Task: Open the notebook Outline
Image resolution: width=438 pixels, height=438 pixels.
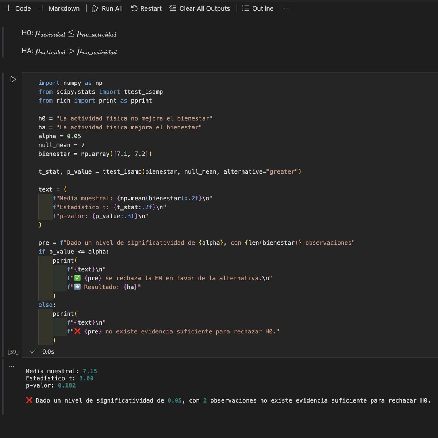Action: click(x=258, y=8)
